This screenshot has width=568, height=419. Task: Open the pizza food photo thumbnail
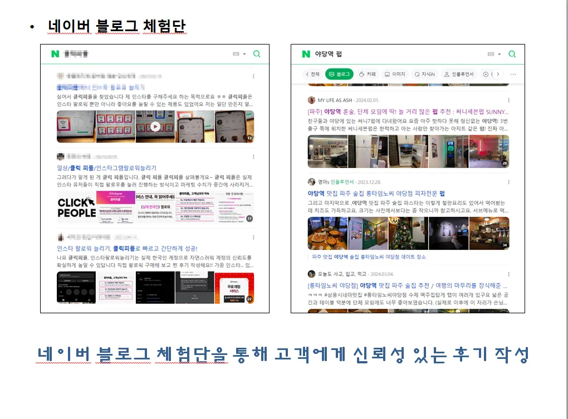[327, 233]
